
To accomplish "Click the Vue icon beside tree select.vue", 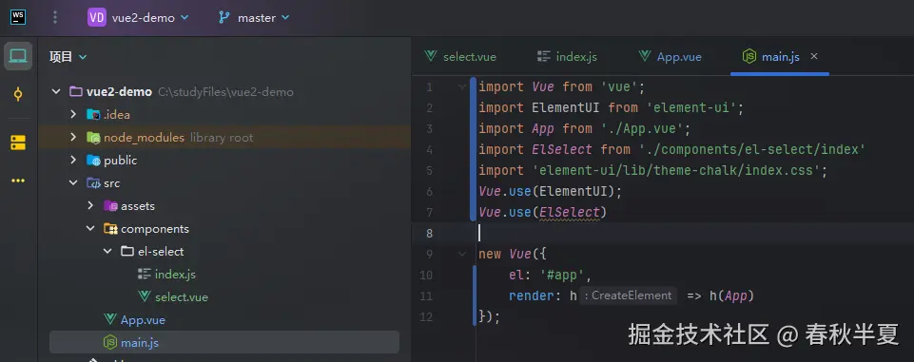I will coord(145,296).
